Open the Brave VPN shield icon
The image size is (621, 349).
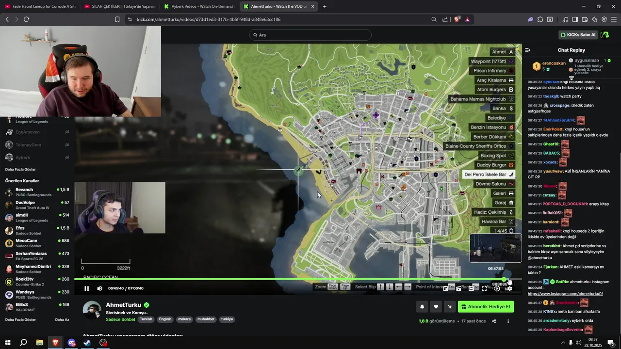604,19
